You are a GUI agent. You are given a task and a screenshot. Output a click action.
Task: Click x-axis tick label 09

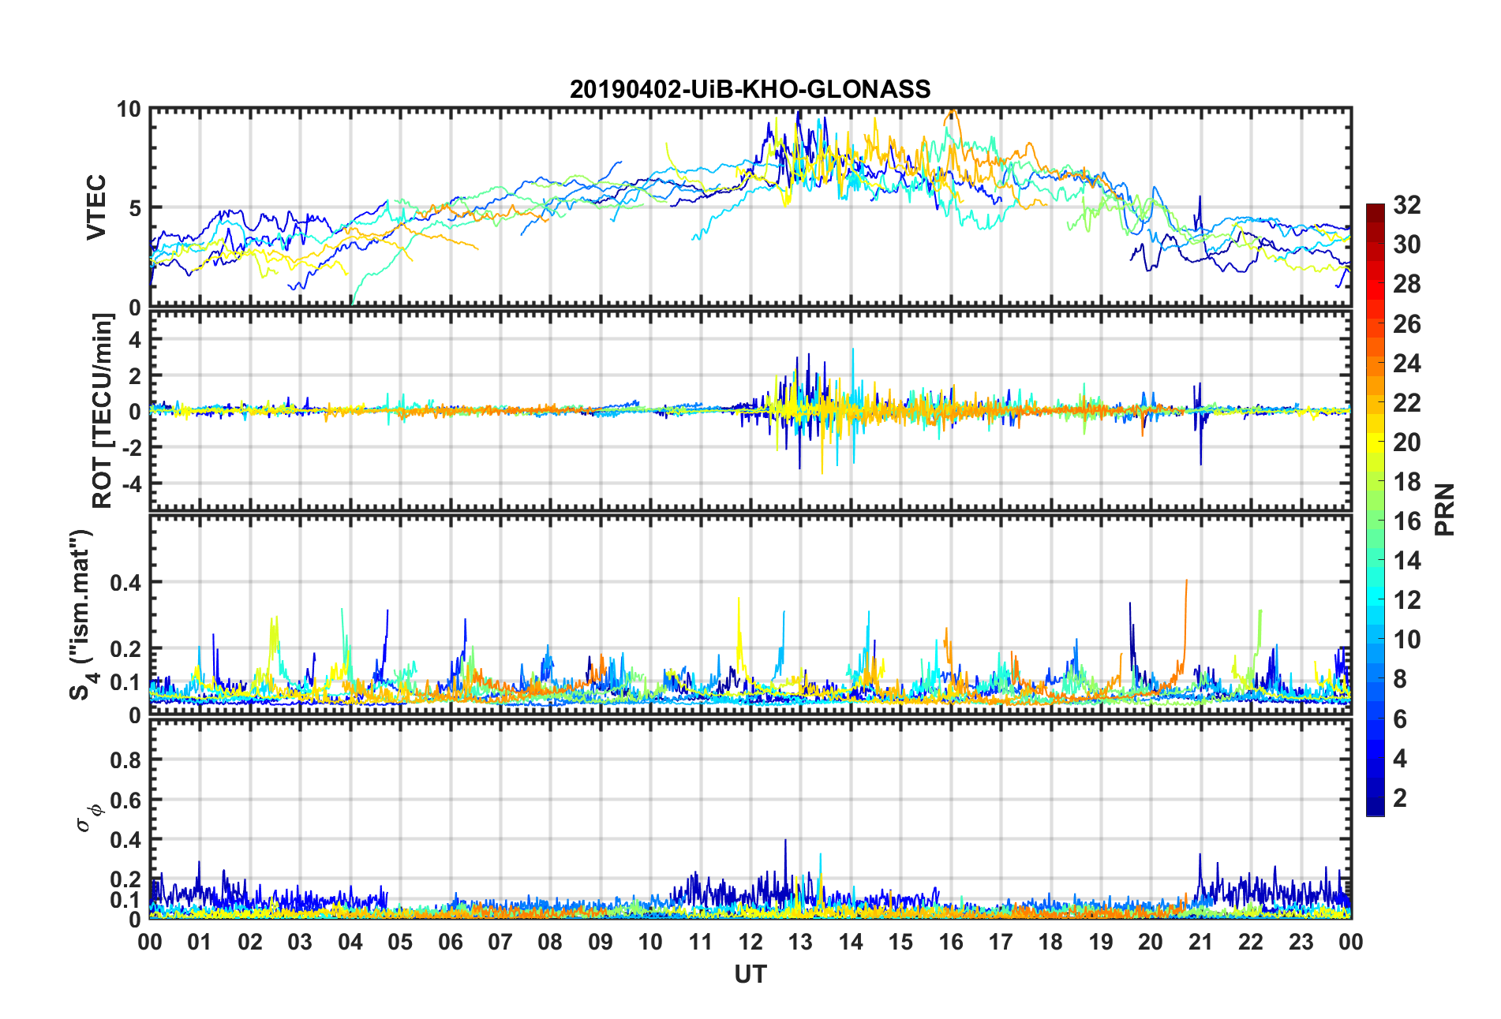(x=600, y=942)
